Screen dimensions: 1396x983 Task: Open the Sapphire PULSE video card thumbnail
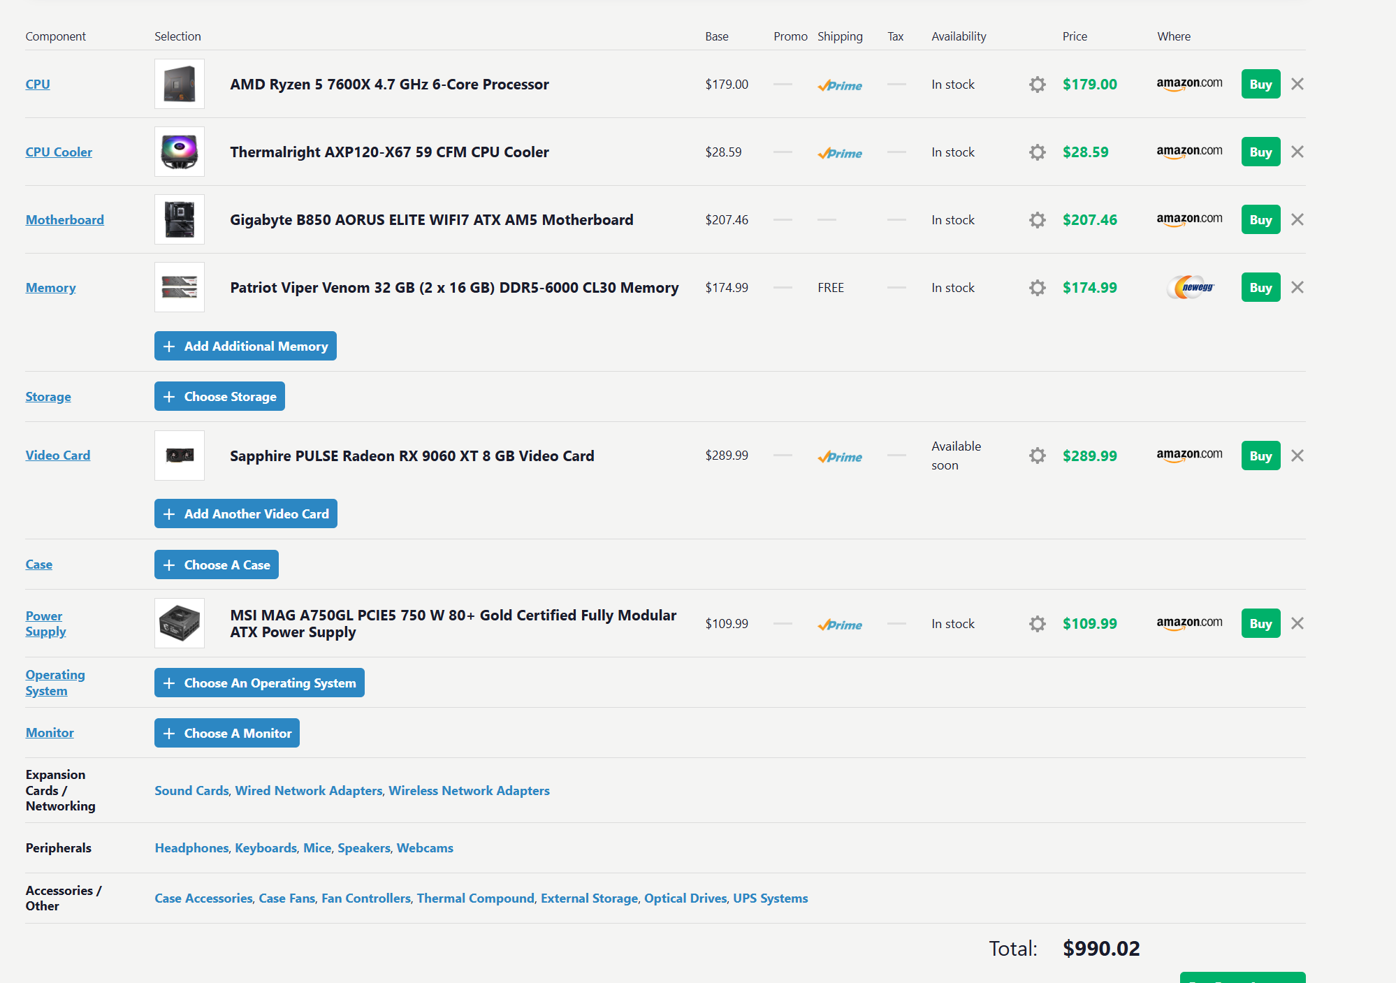[180, 456]
